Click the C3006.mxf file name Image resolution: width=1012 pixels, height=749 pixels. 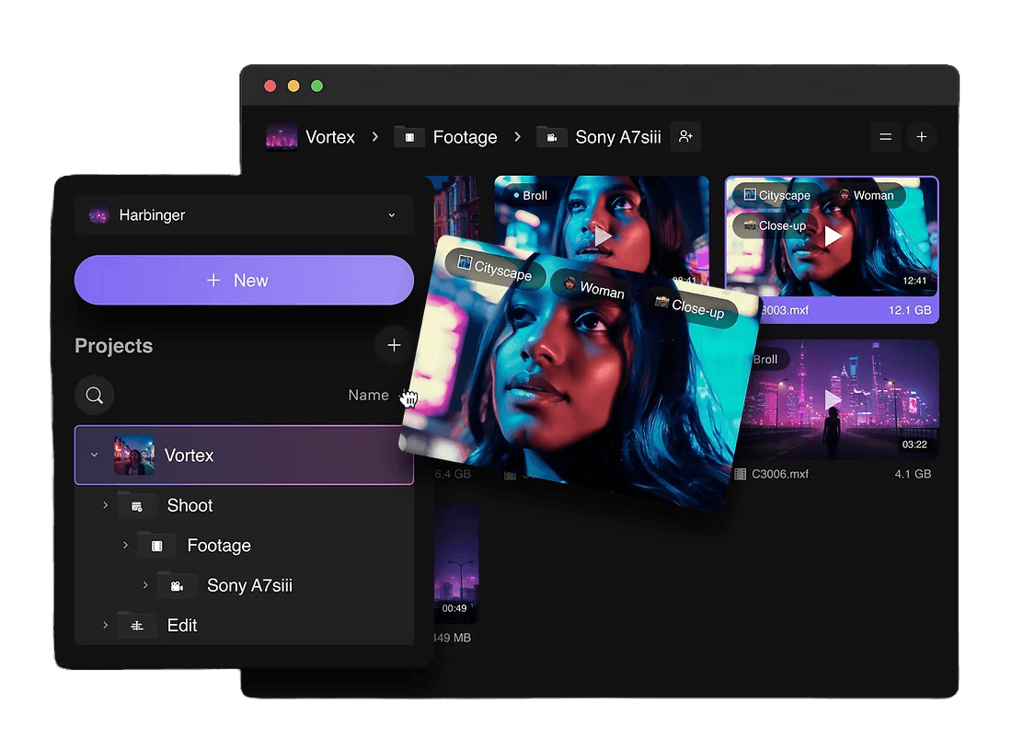[x=779, y=475]
